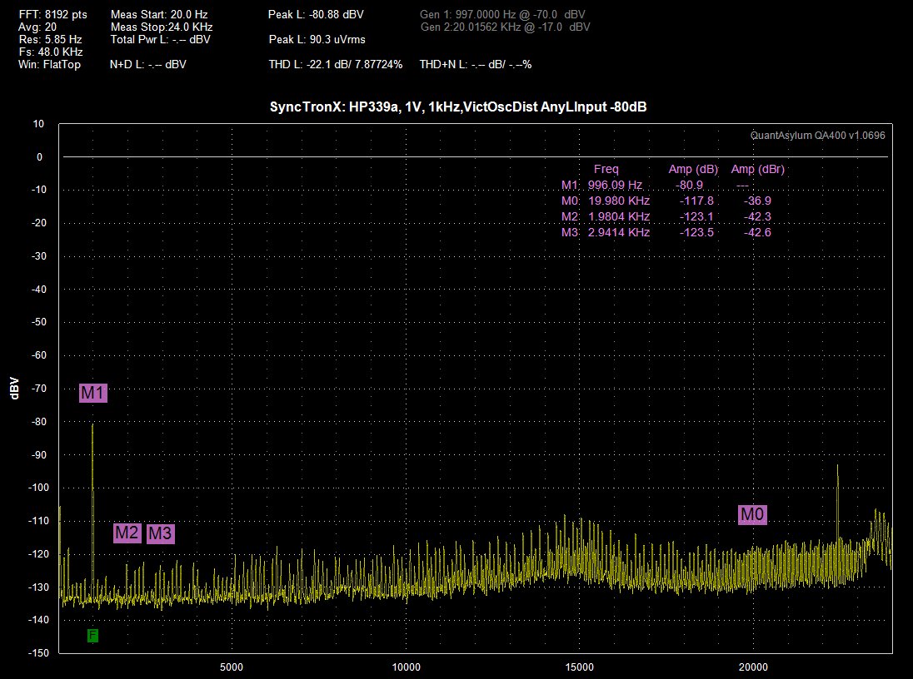913x679 pixels.
Task: Click the FFT: 8192 pts readout
Action: click(53, 14)
